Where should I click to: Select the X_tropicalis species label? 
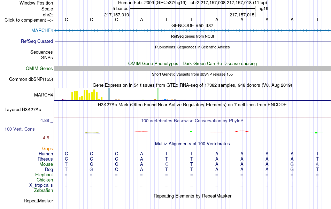[x=41, y=185]
